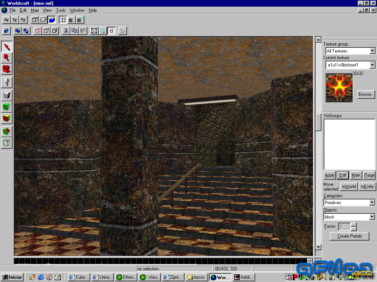Viewport: 377px width, 282px height.
Task: Click the Browse... texture button
Action: coord(366,94)
